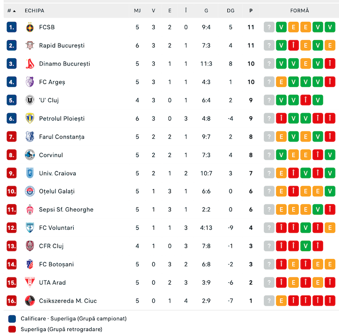Click the blue Calificare legend swatch

12,319
